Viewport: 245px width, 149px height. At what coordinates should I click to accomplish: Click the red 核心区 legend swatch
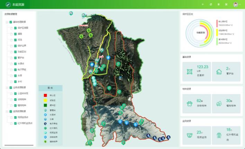(45, 95)
